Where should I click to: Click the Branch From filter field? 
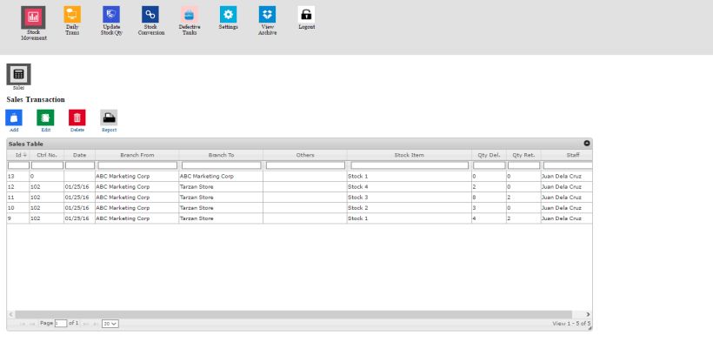(x=137, y=165)
